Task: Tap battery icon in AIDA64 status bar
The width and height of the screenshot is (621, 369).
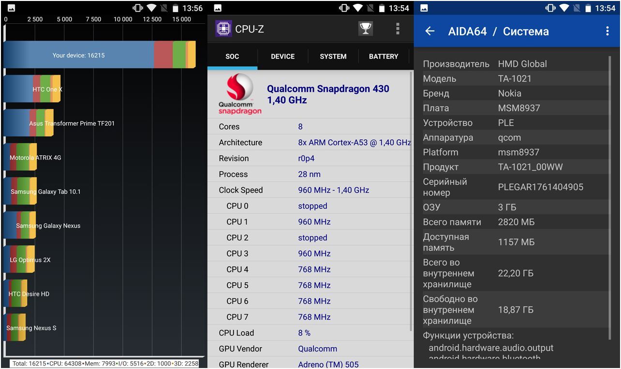Action: click(x=589, y=8)
